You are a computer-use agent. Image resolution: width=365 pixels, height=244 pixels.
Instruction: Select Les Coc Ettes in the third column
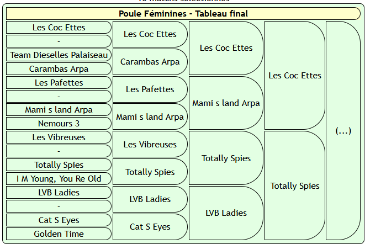pyautogui.click(x=226, y=48)
